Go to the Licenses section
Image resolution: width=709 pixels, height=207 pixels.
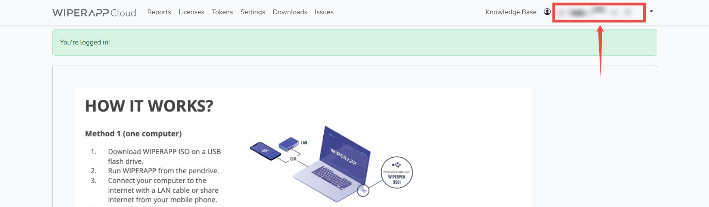point(191,12)
